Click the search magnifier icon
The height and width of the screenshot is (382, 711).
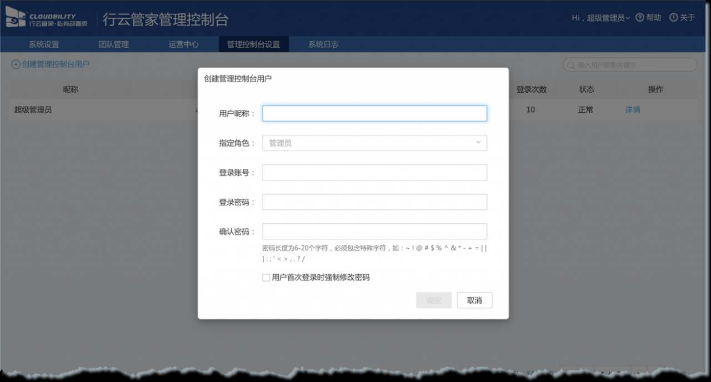571,65
